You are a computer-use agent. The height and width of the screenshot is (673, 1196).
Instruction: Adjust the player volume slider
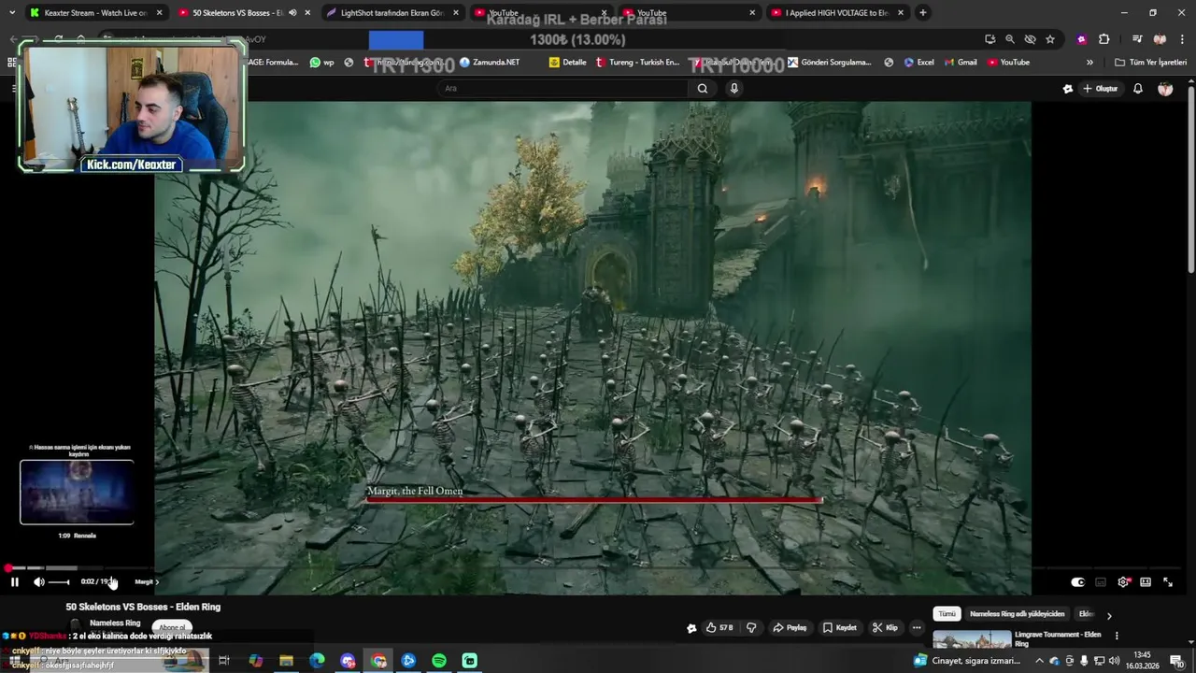click(x=59, y=582)
